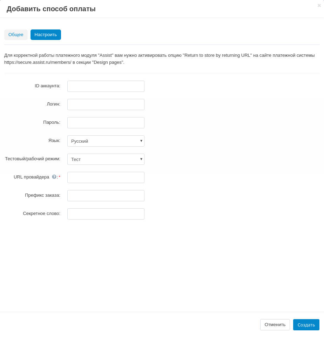Click the Префикс заказа text field
Viewport: 324px width, 337px height.
tap(106, 196)
